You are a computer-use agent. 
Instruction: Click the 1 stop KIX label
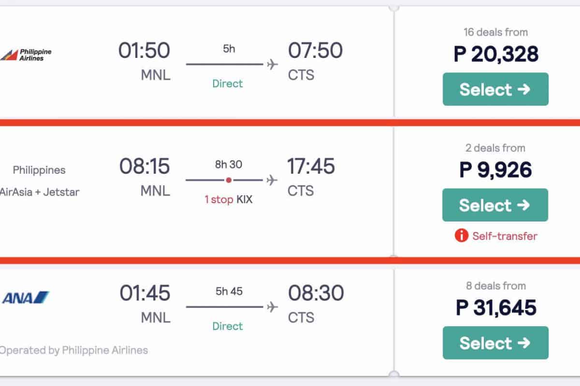(x=229, y=199)
